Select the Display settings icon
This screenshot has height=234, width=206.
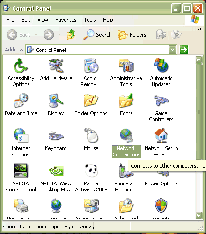tap(56, 101)
